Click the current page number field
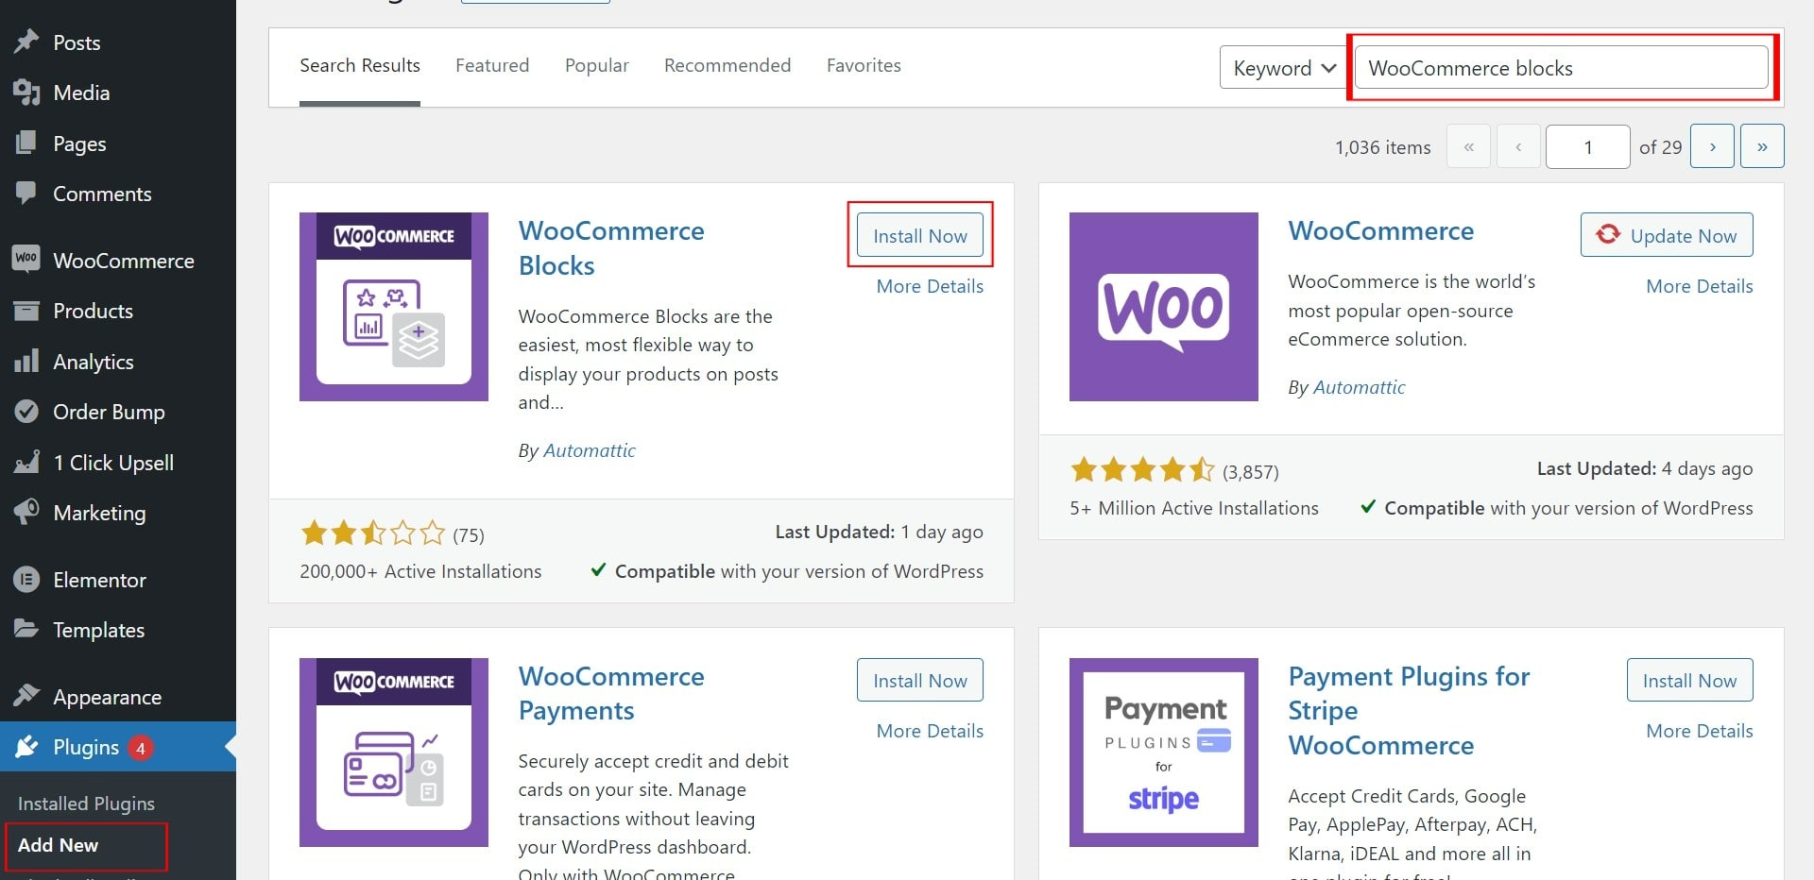 [1587, 146]
